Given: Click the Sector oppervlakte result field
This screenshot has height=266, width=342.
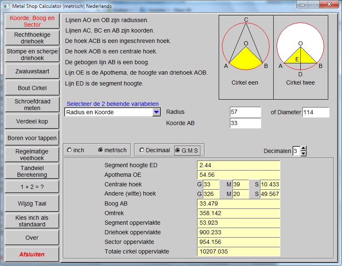Looking at the screenshot, I should click(x=238, y=242).
